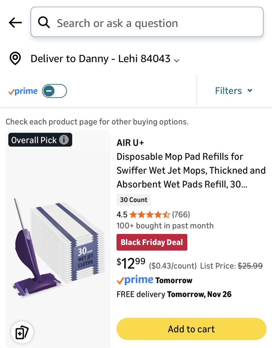The image size is (272, 348).
Task: Click the Overall Pick badge label
Action: [x=34, y=140]
